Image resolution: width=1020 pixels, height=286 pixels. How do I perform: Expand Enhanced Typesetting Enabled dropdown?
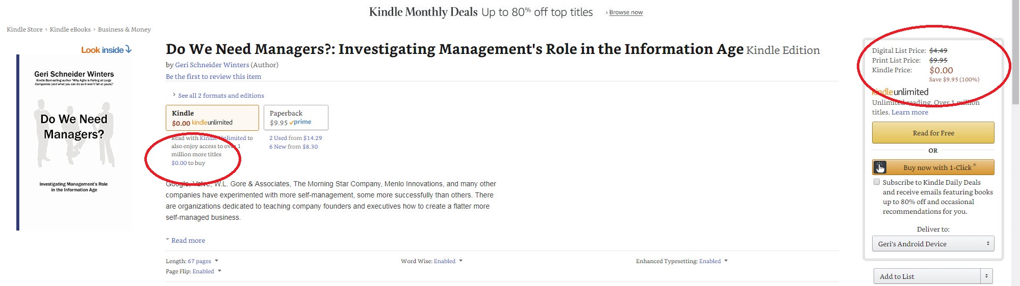point(726,261)
